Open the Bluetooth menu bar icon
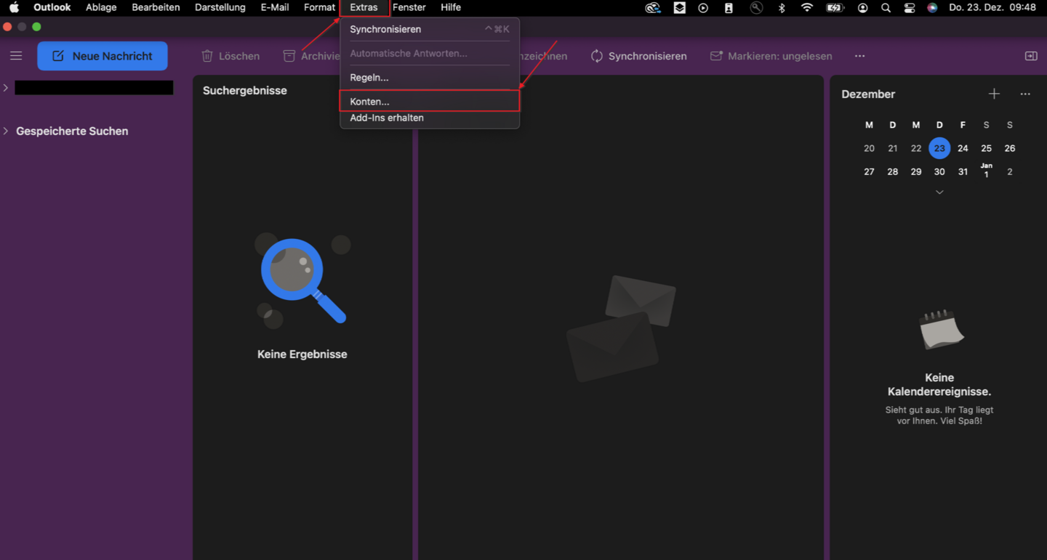 tap(782, 7)
